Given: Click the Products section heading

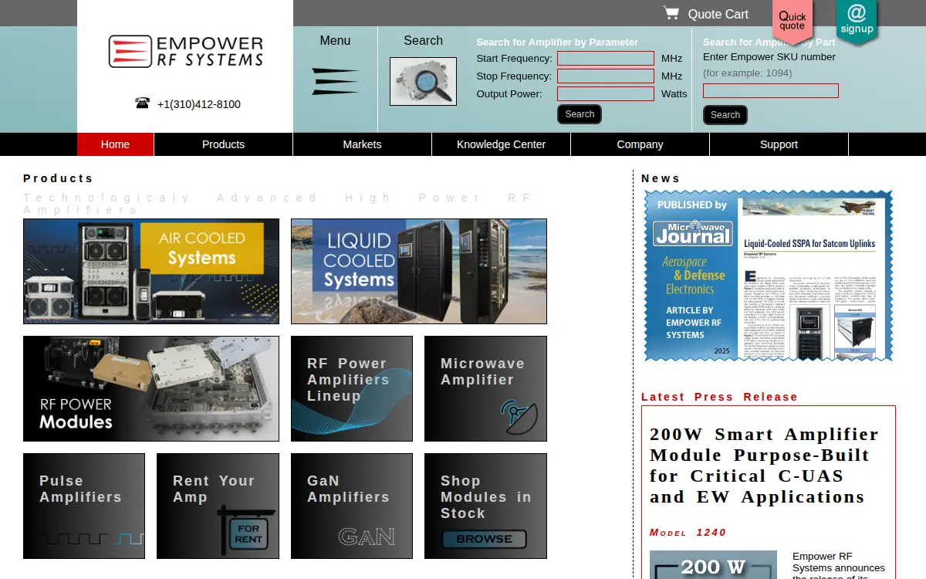Looking at the screenshot, I should tap(58, 178).
